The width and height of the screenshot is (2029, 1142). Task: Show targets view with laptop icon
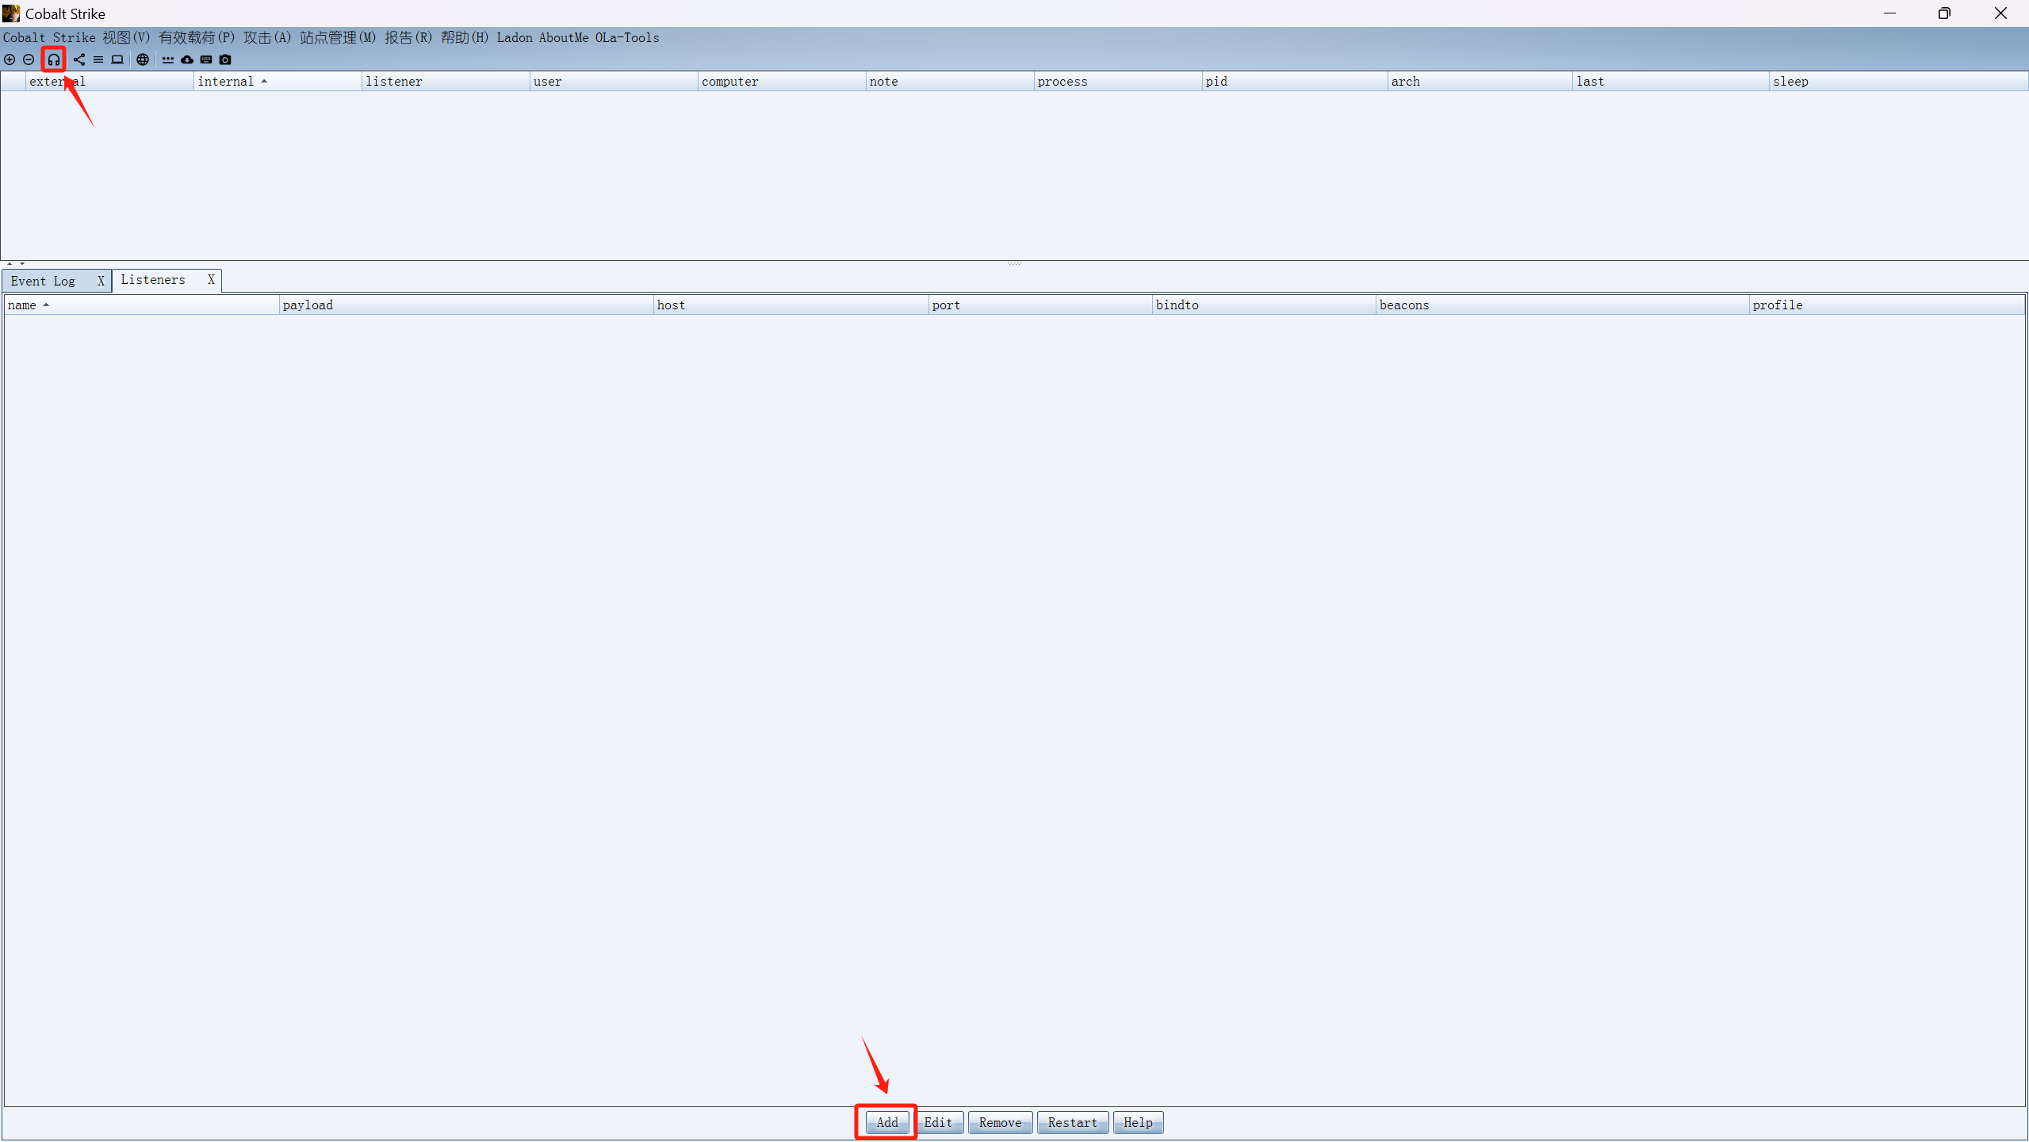[117, 59]
